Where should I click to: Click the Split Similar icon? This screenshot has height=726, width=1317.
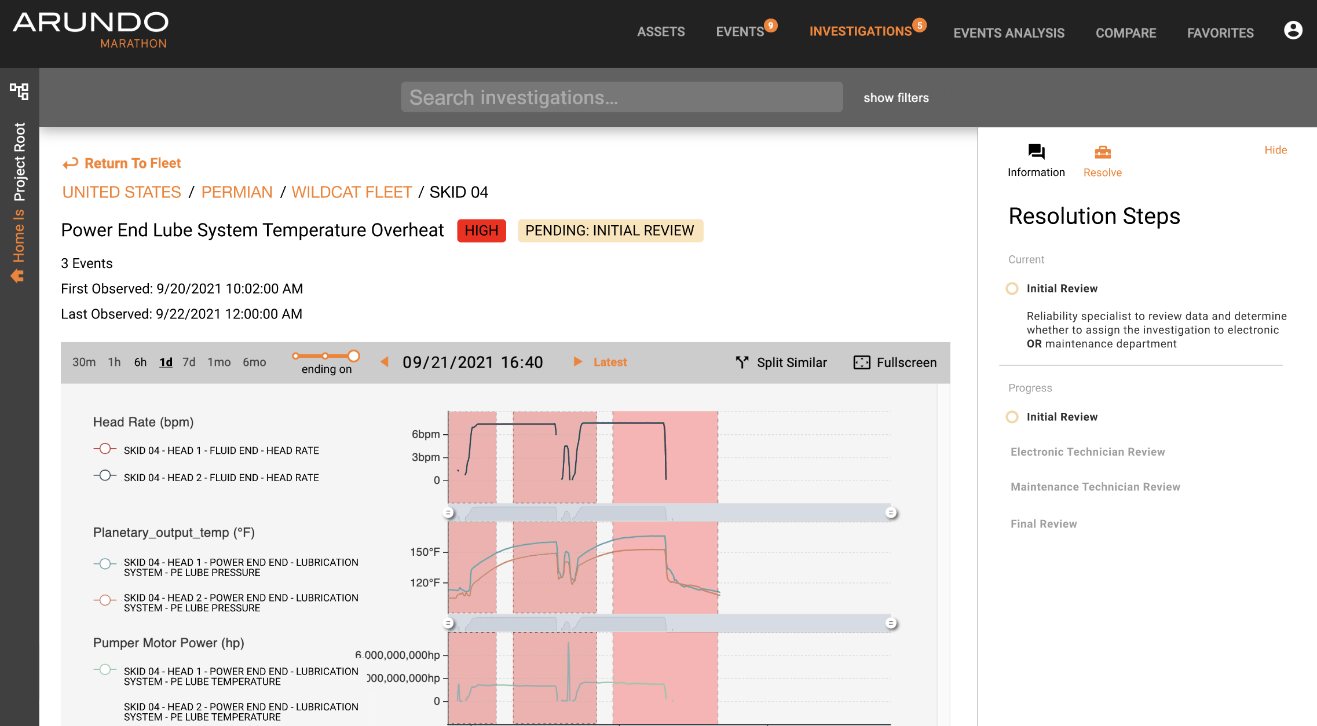coord(742,362)
